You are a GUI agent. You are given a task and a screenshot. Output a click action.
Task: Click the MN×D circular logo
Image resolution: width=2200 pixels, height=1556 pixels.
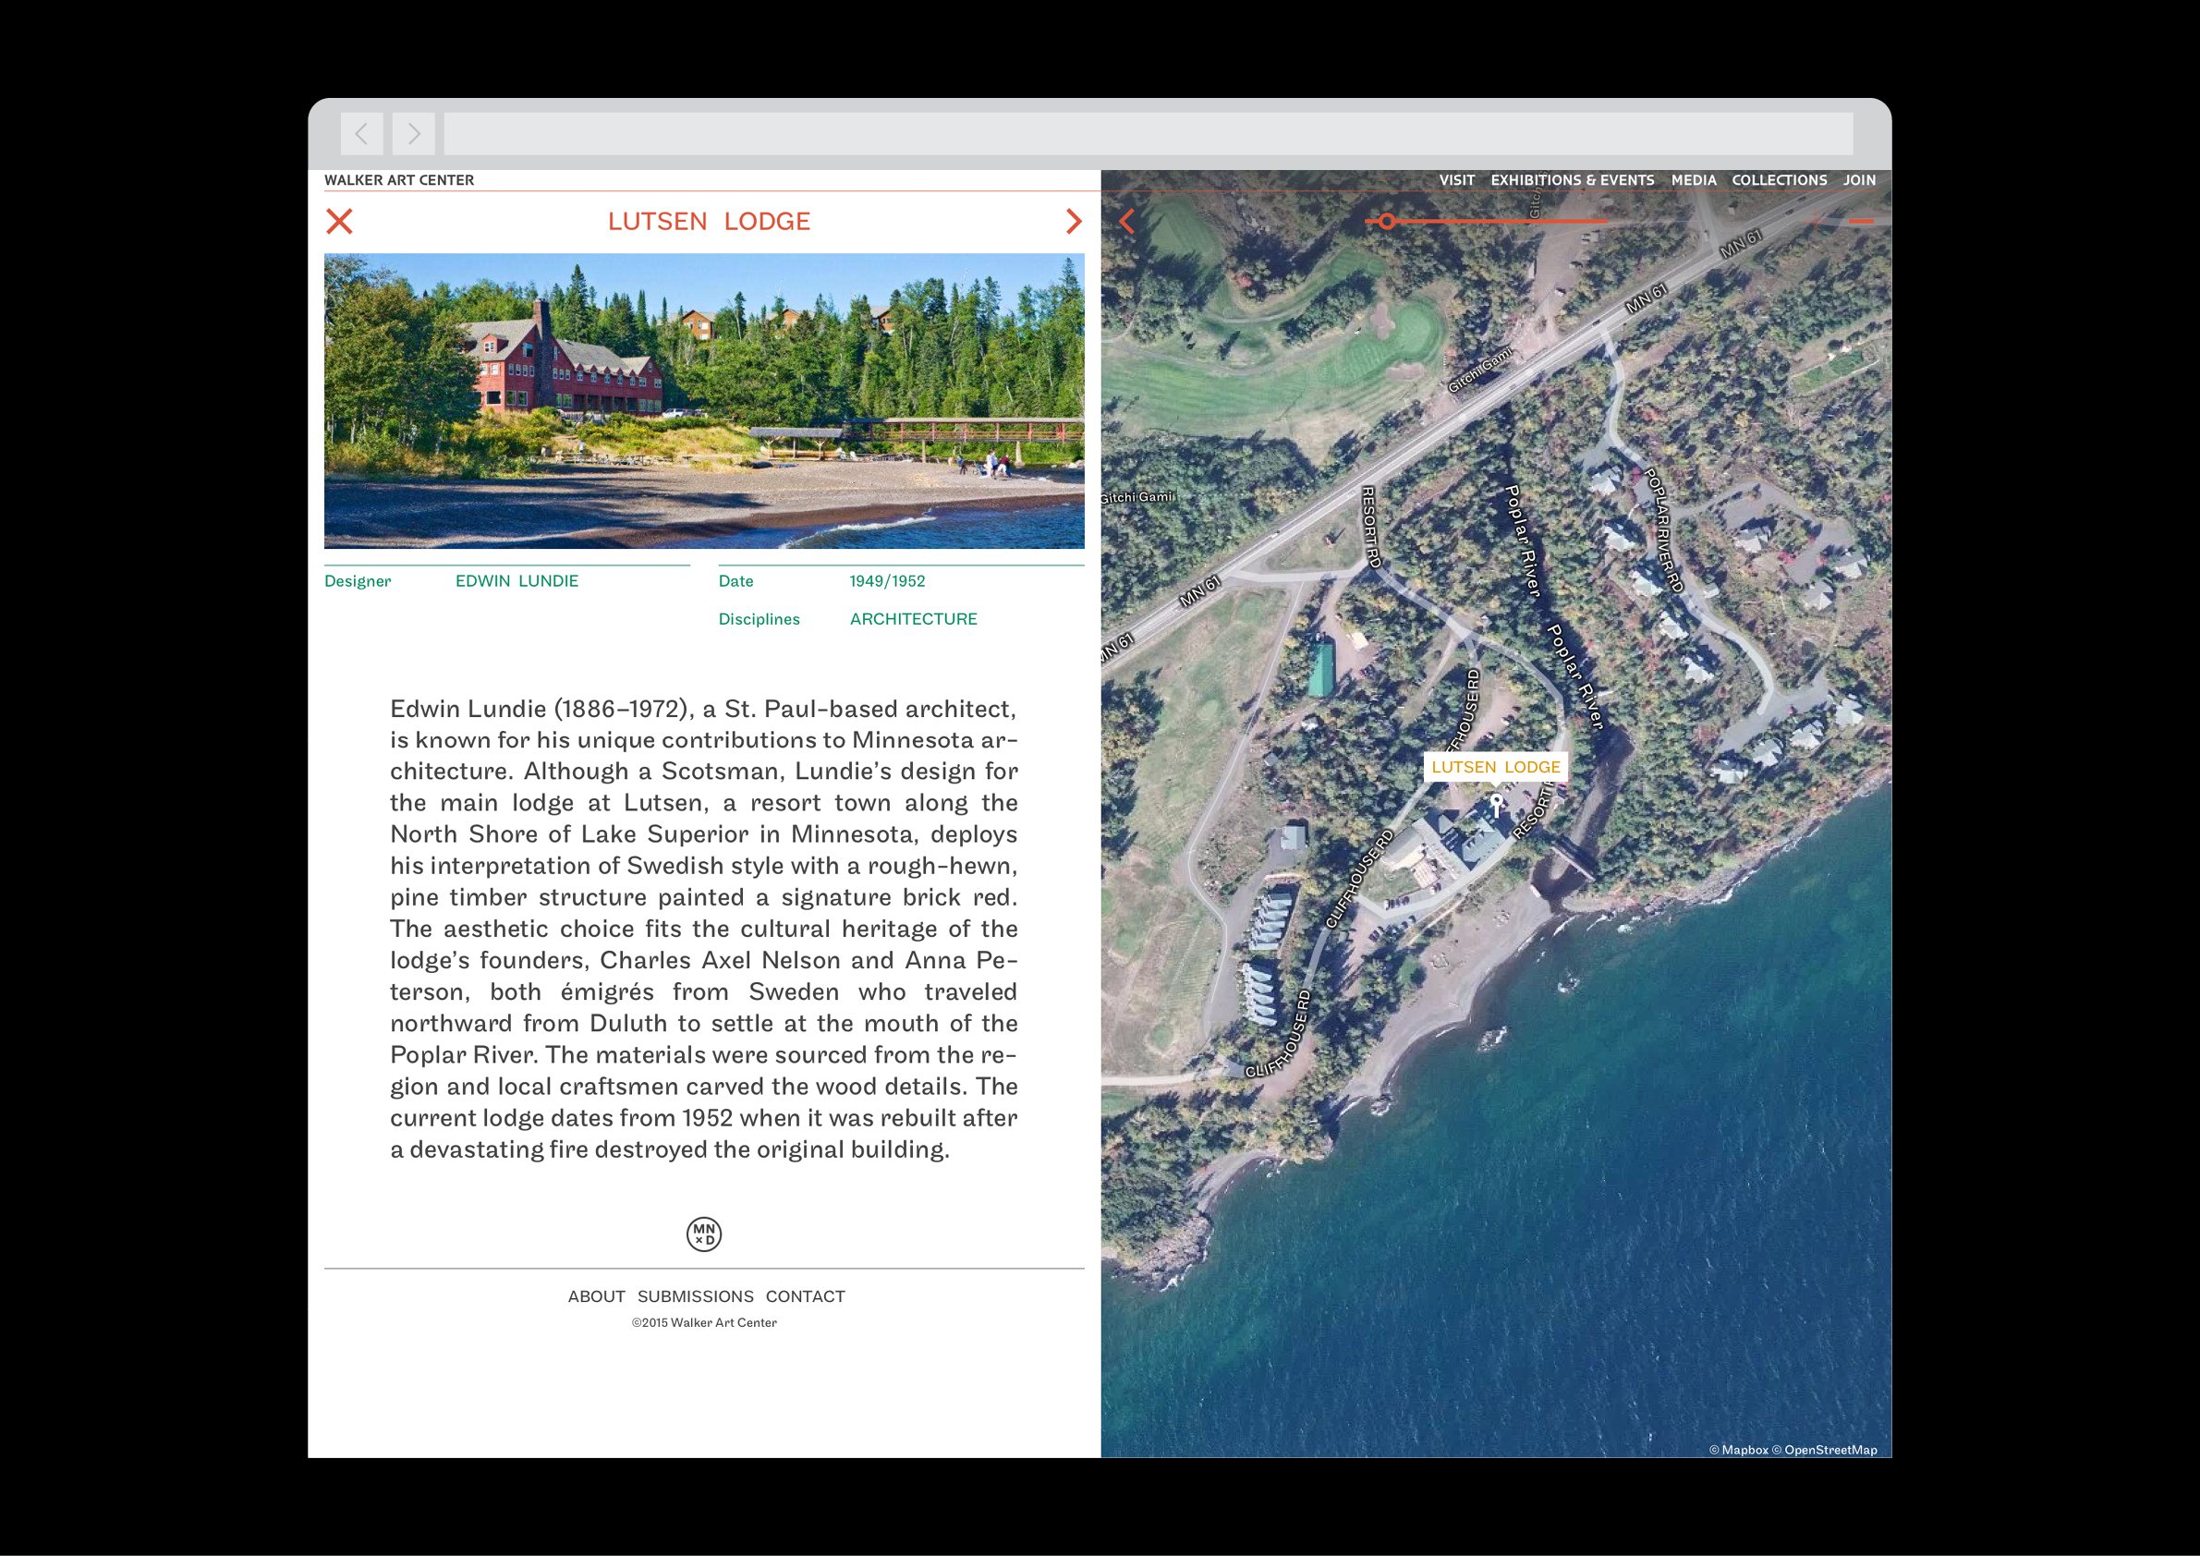704,1234
